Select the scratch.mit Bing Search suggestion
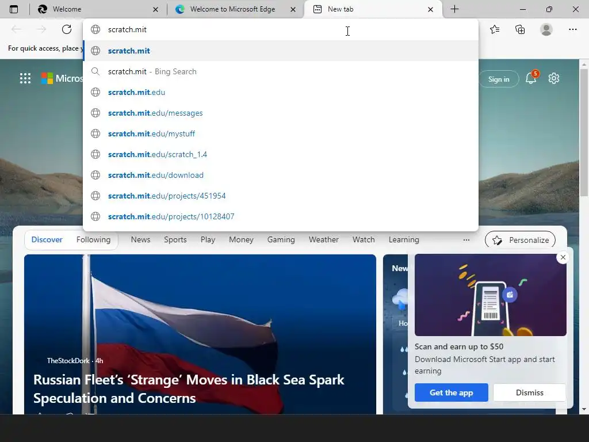Image resolution: width=589 pixels, height=442 pixels. (x=281, y=71)
